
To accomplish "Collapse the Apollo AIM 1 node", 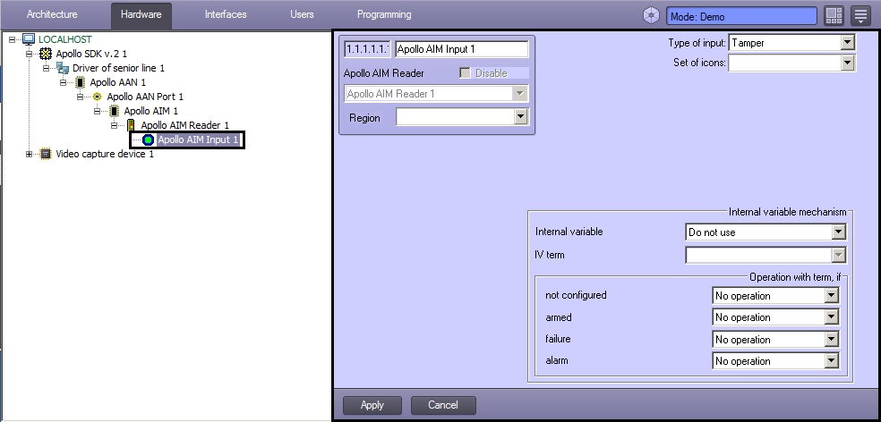I will pyautogui.click(x=98, y=111).
